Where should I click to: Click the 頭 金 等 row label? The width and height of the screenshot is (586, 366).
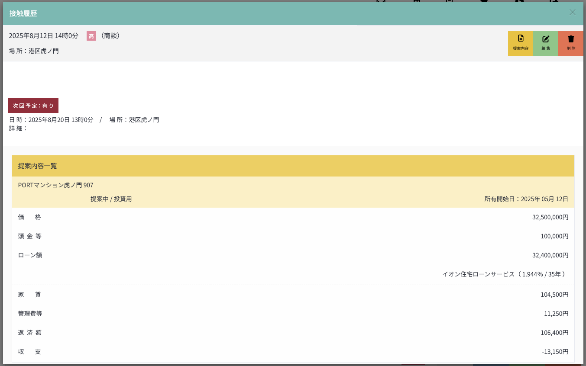click(x=29, y=236)
